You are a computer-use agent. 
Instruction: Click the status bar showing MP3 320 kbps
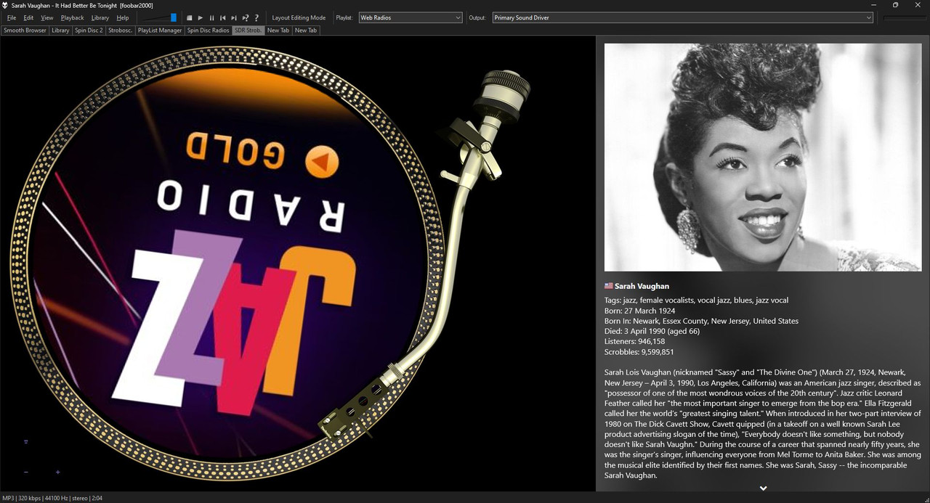pyautogui.click(x=52, y=498)
